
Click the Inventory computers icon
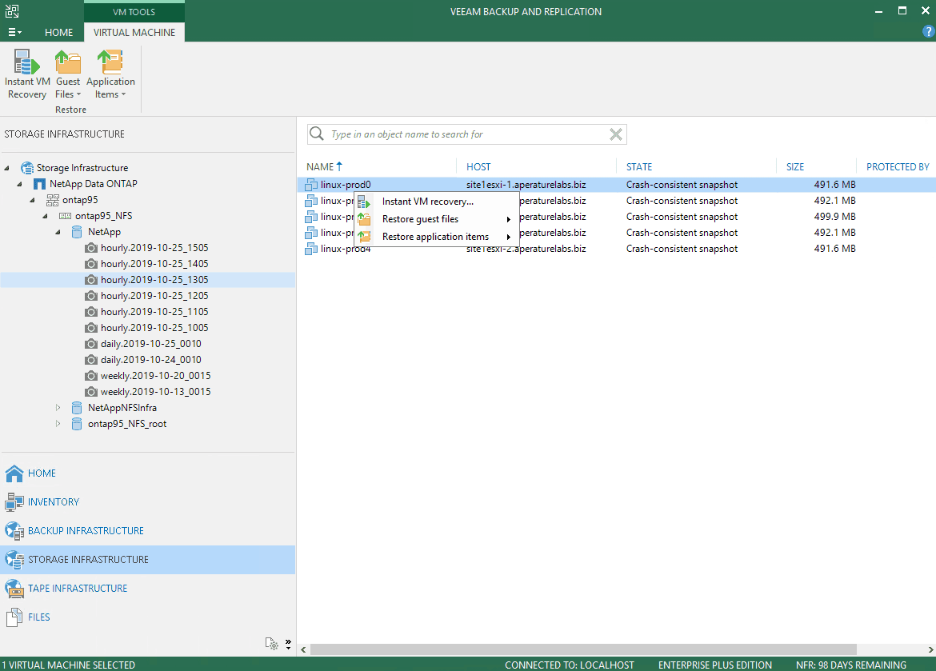(x=14, y=502)
